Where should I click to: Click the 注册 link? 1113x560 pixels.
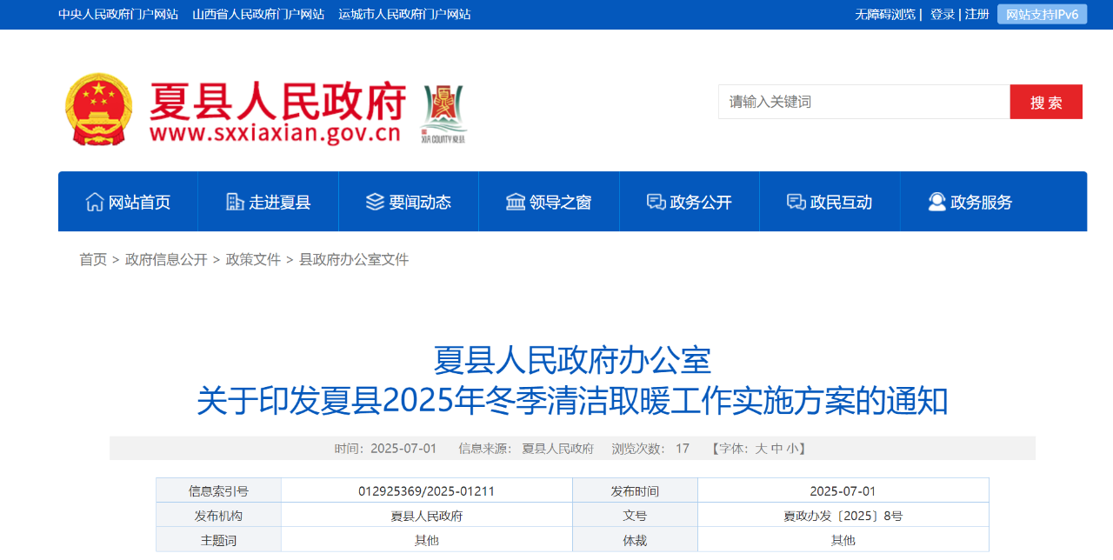coord(977,14)
